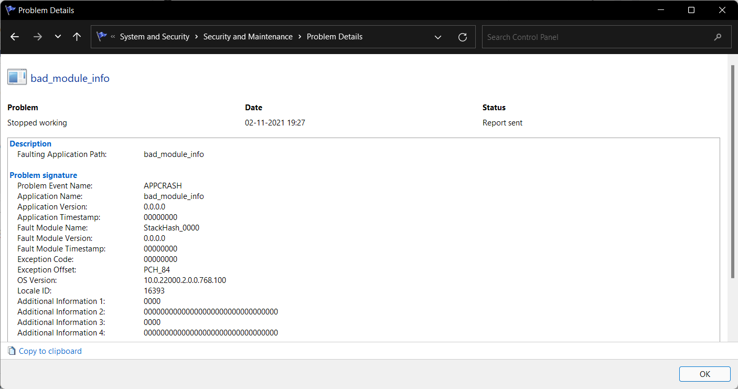The width and height of the screenshot is (738, 389).
Task: Show hidden breadcrumb levels via double chevron
Action: [113, 37]
